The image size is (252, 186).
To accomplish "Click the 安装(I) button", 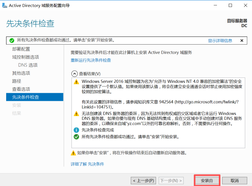I will coord(207,181).
